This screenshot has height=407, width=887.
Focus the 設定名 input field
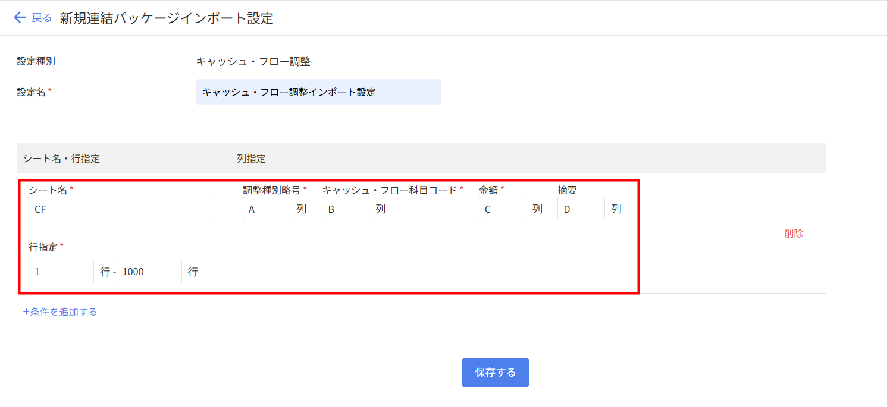click(x=318, y=92)
